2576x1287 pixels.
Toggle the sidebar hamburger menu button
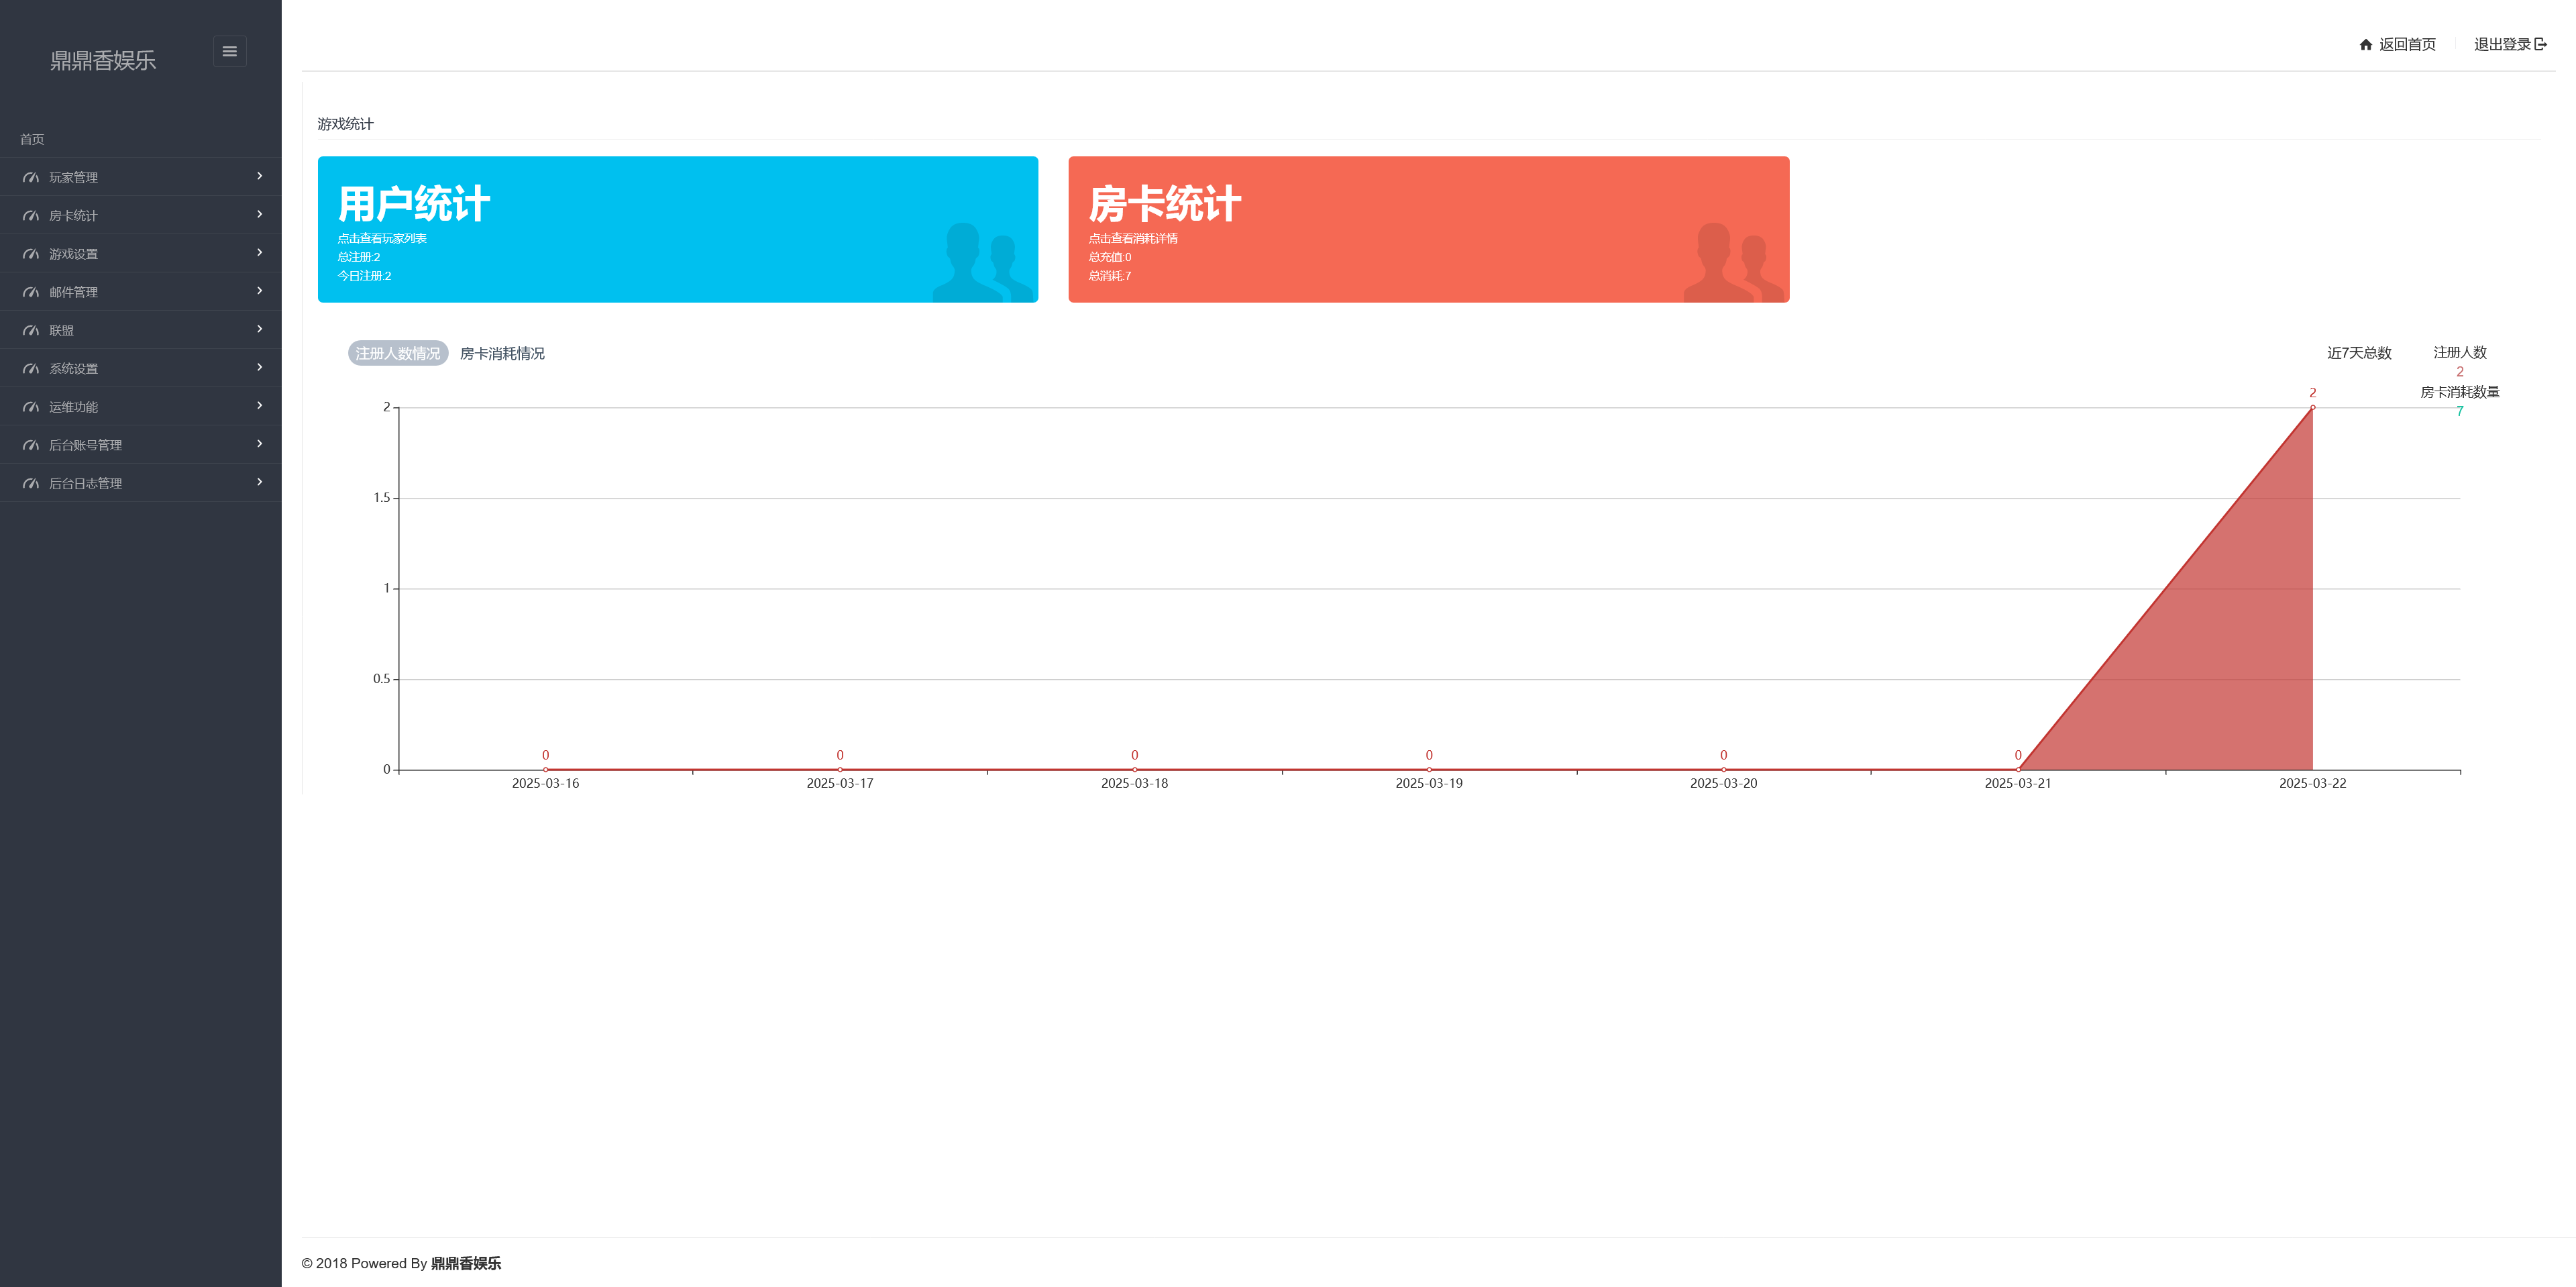point(229,52)
